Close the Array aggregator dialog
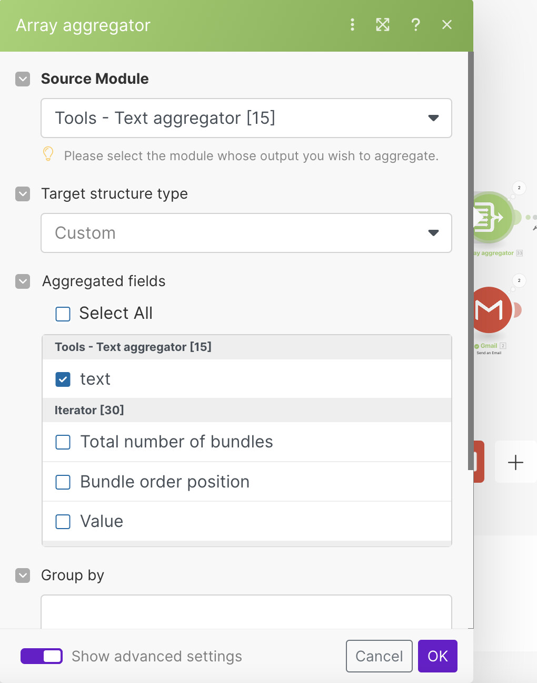The width and height of the screenshot is (537, 683). [447, 25]
